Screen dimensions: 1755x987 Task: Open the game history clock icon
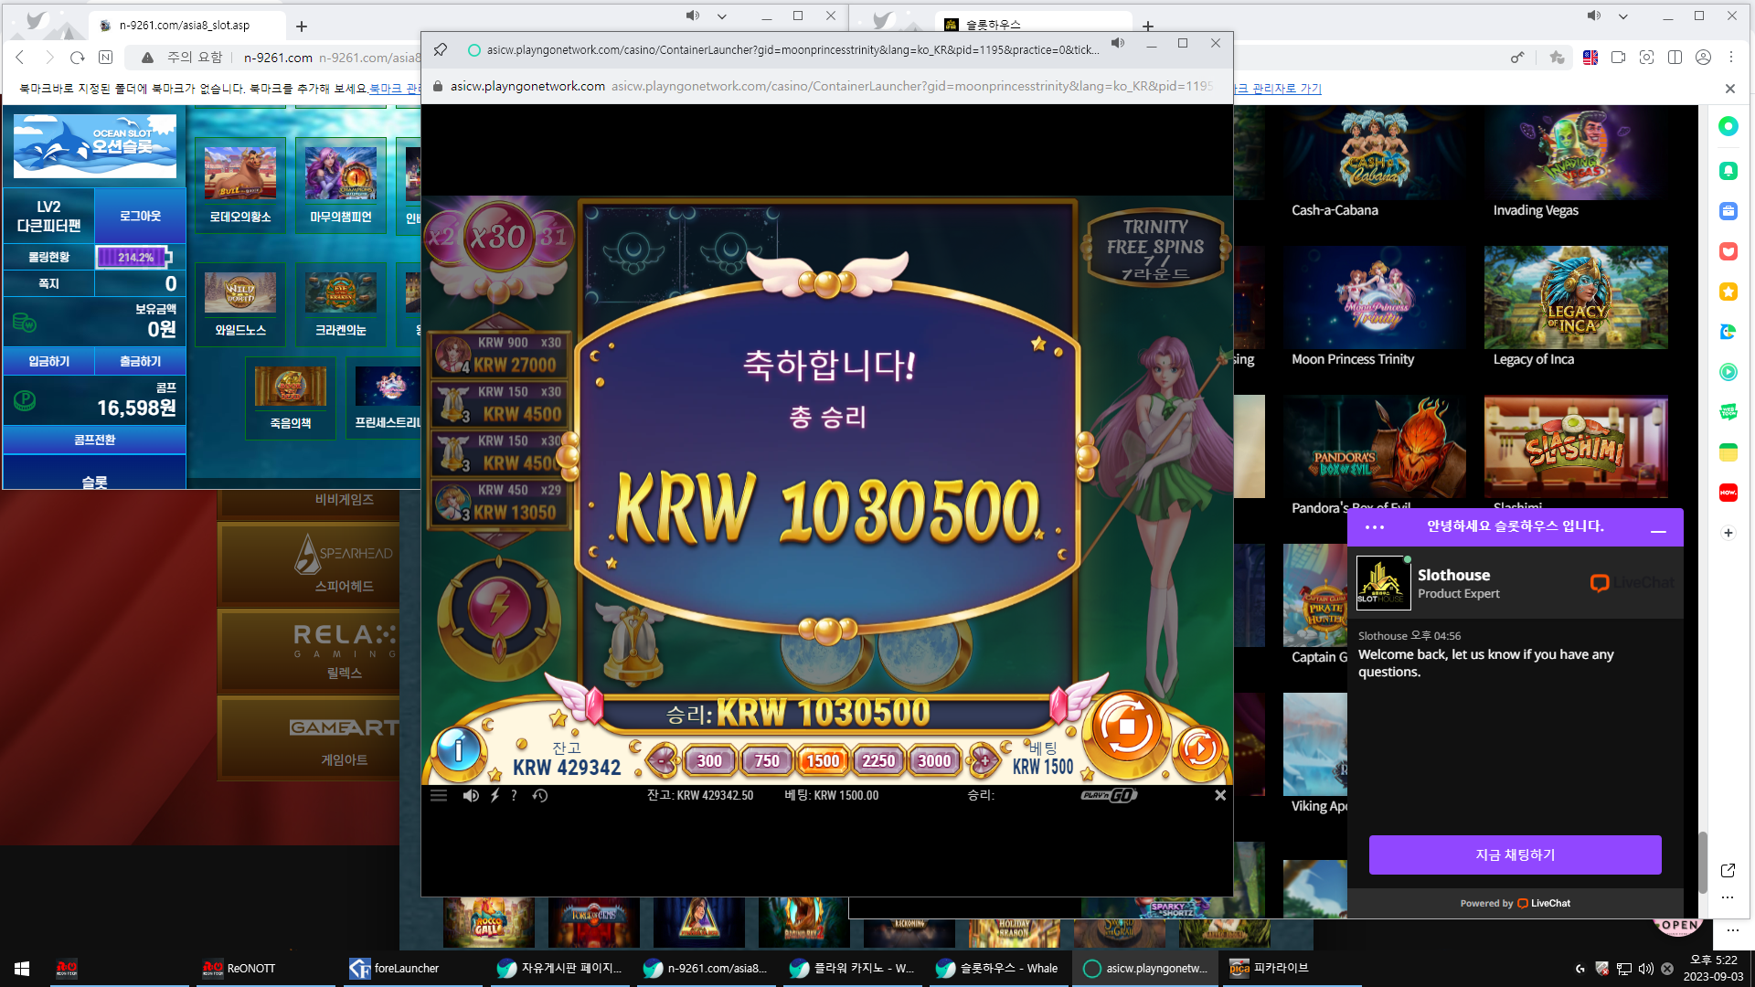pos(540,796)
